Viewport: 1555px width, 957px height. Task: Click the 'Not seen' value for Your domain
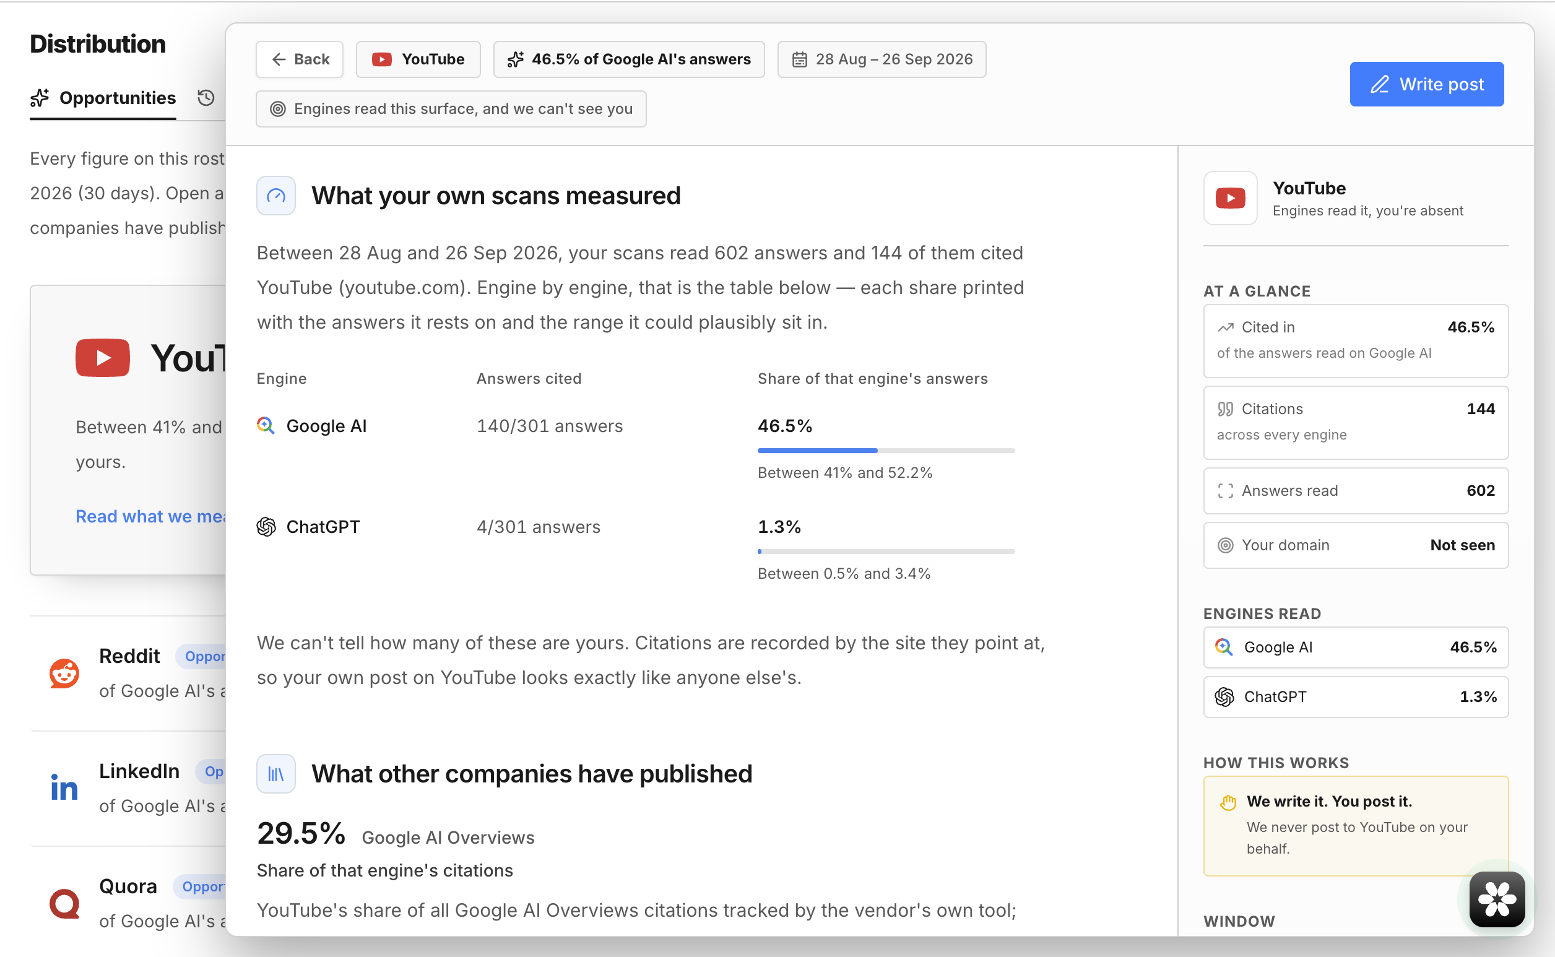1462,545
